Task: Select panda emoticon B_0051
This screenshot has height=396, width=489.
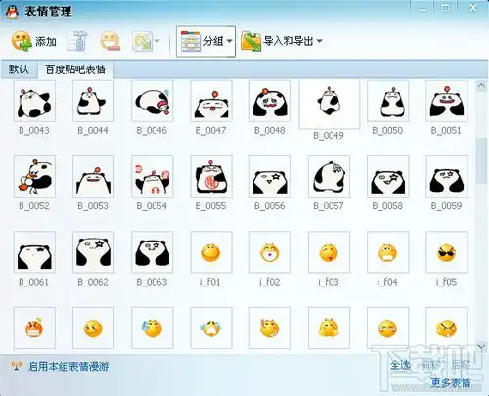Action: click(447, 102)
